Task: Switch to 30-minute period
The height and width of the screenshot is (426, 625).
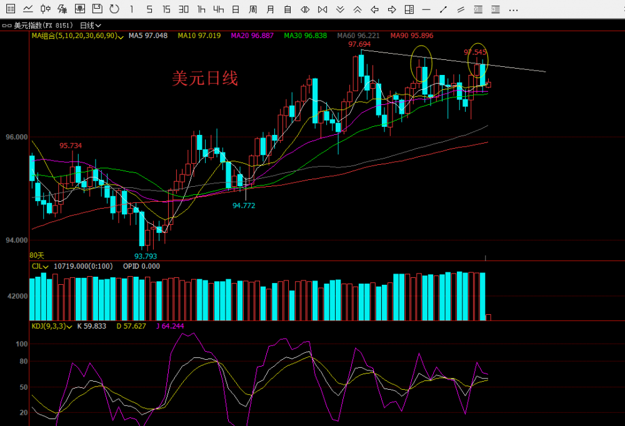Action: 184,9
